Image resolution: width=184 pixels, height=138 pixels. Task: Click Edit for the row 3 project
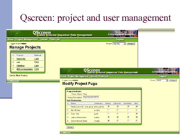[36, 66]
